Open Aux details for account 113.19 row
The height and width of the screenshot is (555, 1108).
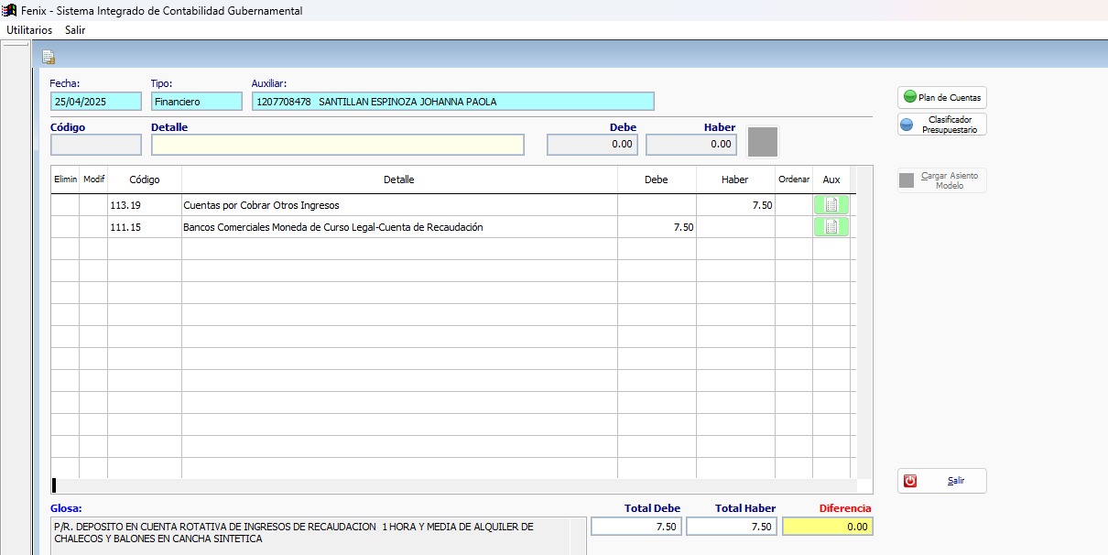pyautogui.click(x=831, y=205)
